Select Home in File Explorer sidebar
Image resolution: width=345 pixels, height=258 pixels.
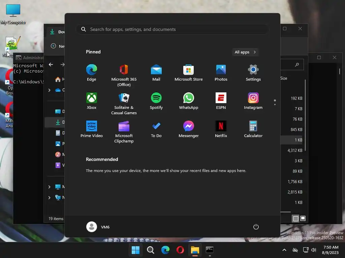(x=60, y=79)
